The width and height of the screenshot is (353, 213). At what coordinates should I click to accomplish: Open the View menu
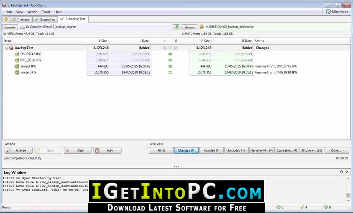click(x=20, y=12)
